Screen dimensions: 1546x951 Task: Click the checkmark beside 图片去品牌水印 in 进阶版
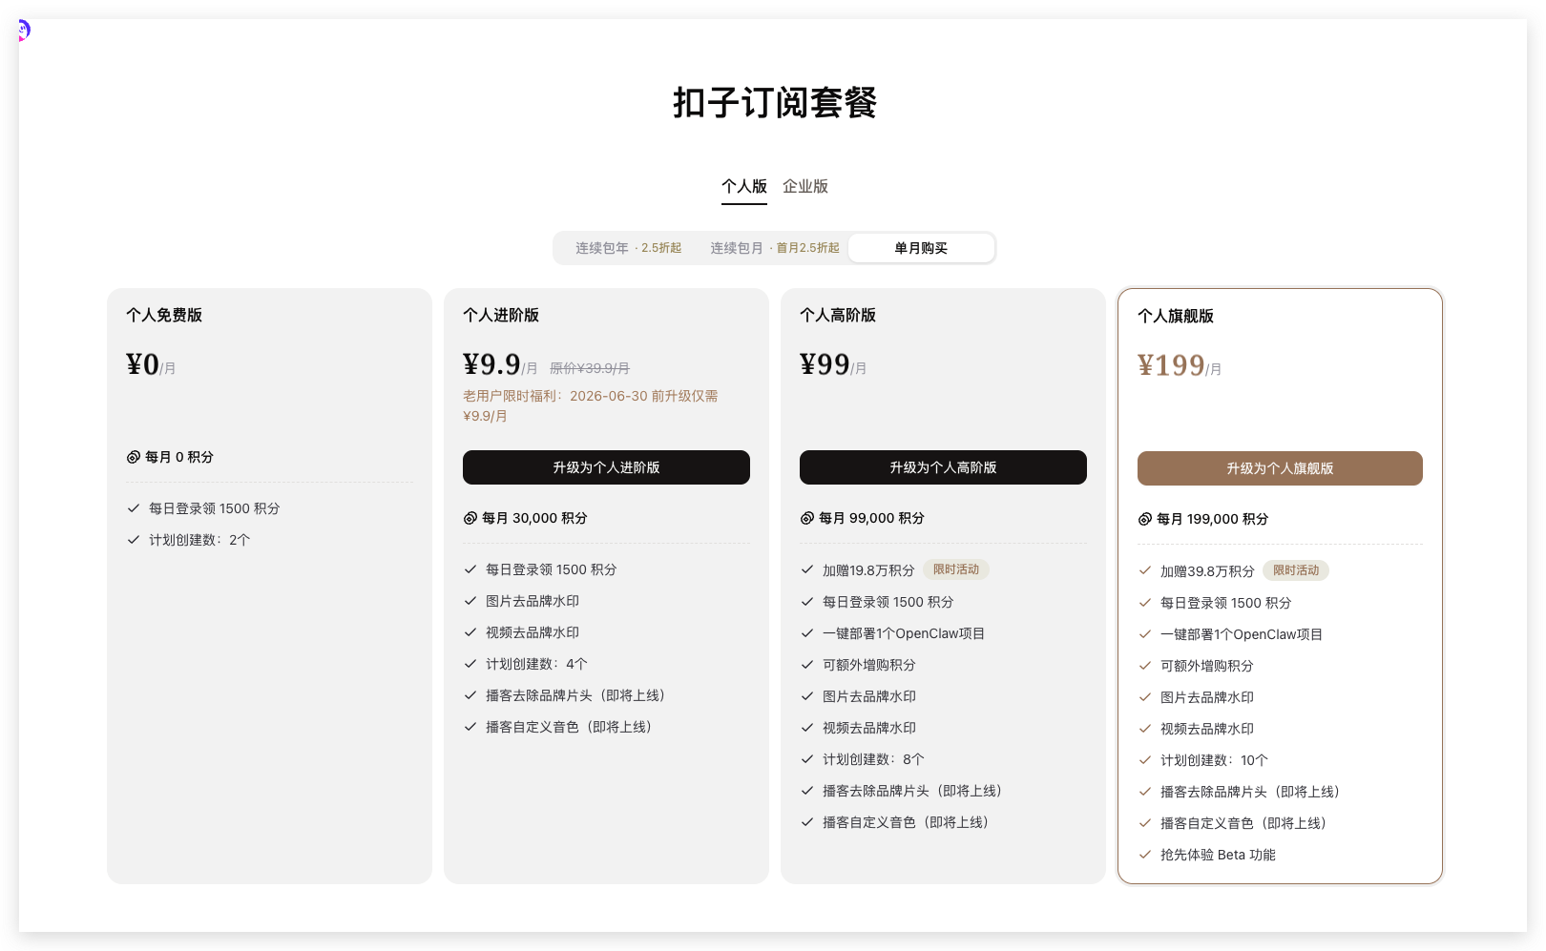tap(470, 601)
